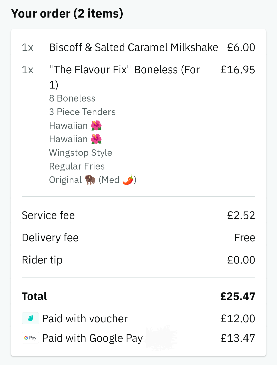This screenshot has height=365, width=277.
Task: Click the "Paid with Google Pay" text
Action: point(92,338)
